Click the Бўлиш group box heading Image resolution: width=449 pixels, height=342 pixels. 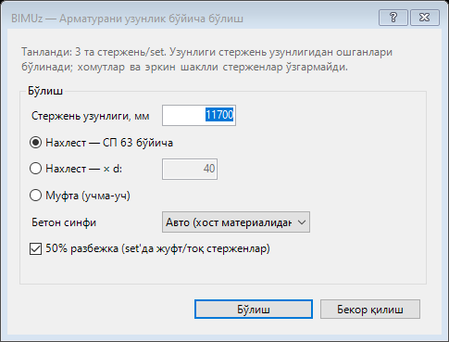pos(45,91)
